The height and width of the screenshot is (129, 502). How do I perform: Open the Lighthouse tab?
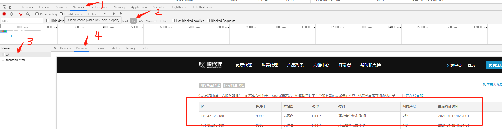180,7
